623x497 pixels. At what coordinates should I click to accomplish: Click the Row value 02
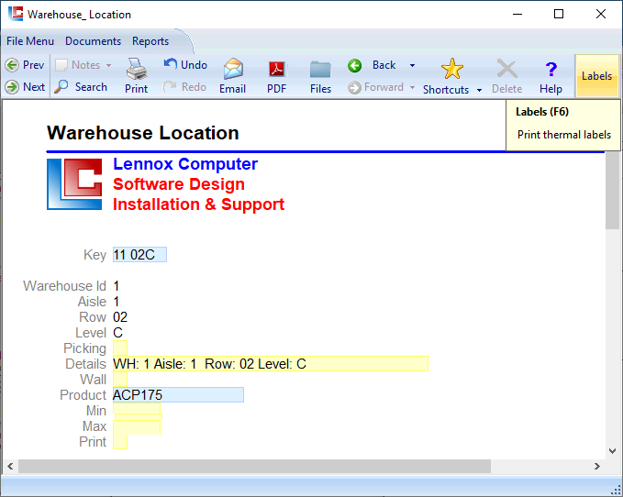coord(120,317)
